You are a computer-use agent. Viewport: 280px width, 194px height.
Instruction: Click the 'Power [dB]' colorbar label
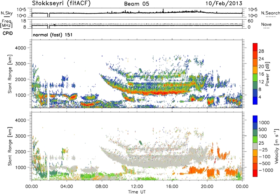coord(267,74)
